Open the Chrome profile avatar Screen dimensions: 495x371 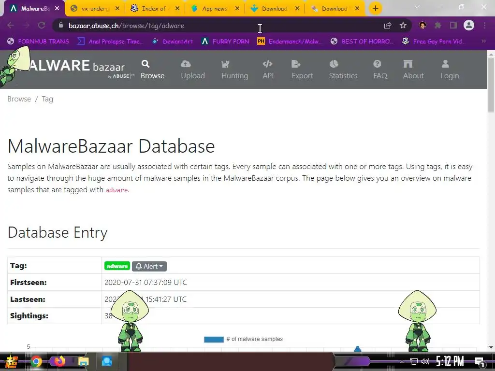[469, 25]
